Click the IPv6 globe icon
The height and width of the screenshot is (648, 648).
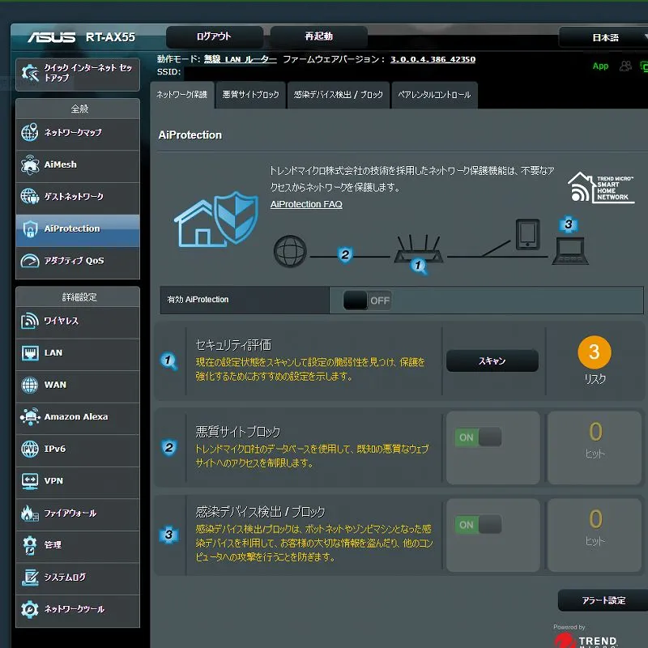coord(30,449)
